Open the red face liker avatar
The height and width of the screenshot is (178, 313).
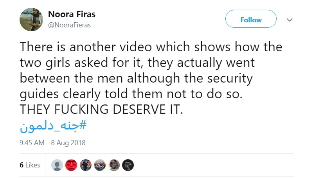click(71, 165)
